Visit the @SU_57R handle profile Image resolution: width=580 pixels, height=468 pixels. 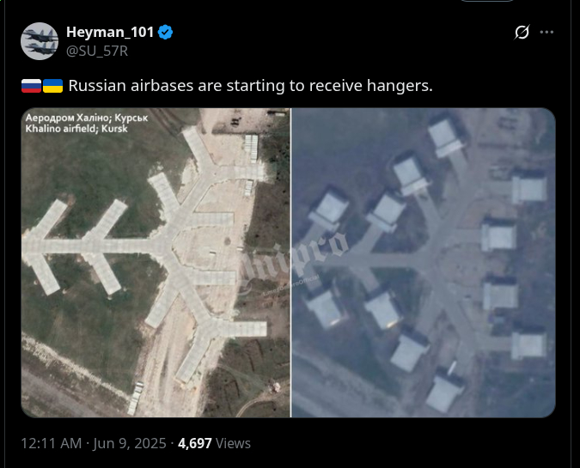point(97,51)
